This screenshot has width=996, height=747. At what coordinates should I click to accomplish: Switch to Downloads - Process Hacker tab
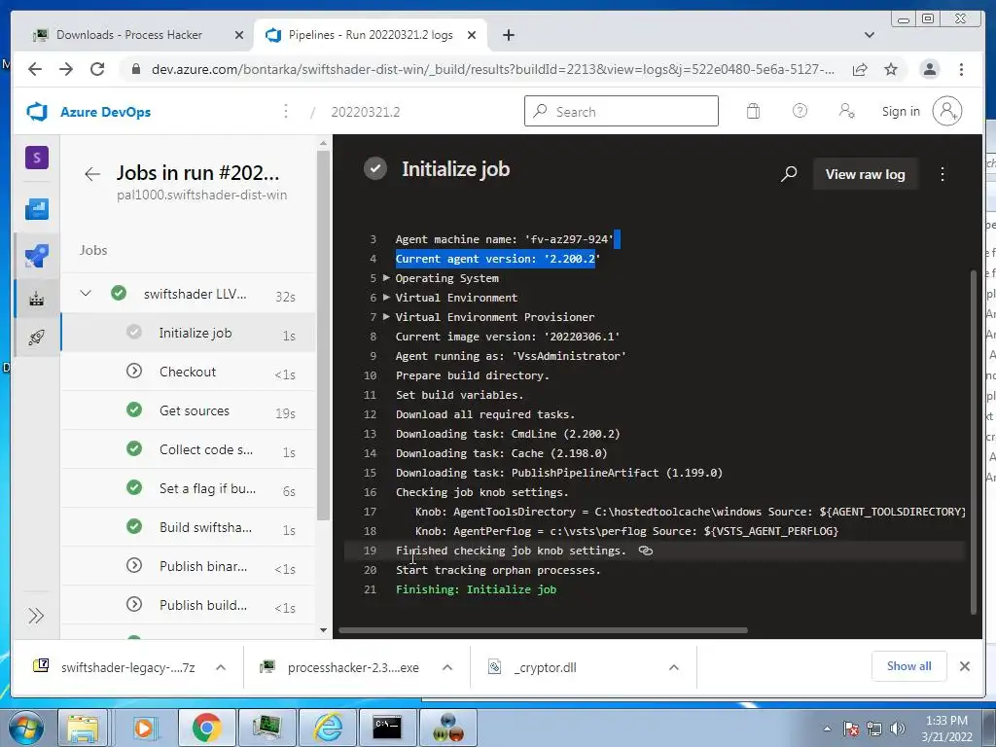(x=129, y=35)
